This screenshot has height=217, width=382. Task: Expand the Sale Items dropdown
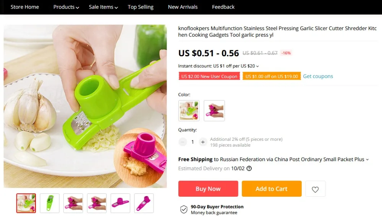tap(103, 7)
